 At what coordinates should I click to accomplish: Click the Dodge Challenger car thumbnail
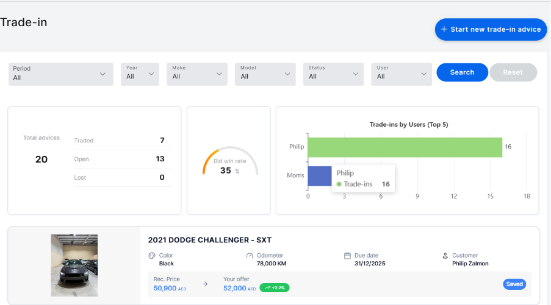point(74,265)
